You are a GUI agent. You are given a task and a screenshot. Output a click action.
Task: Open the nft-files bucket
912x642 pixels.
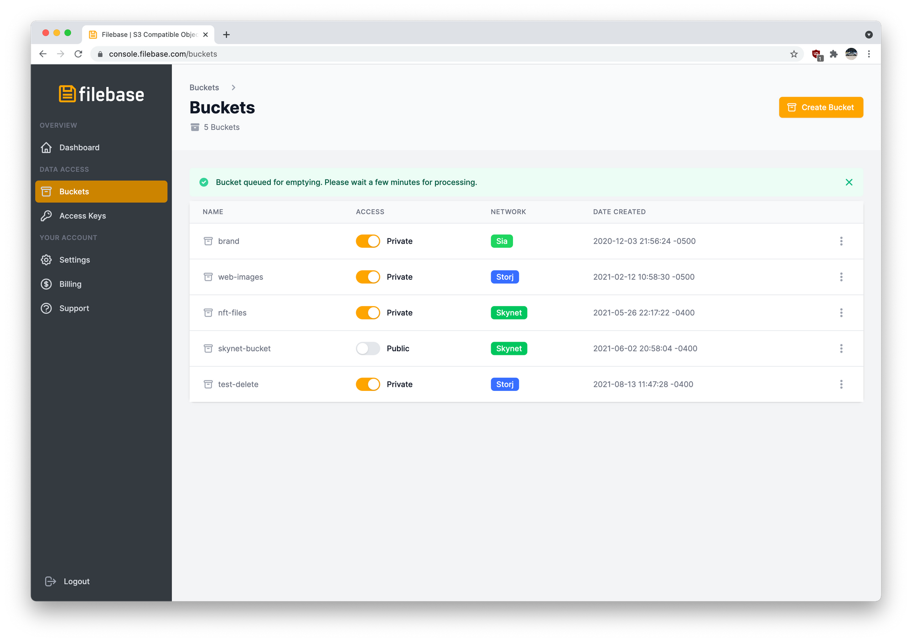232,313
